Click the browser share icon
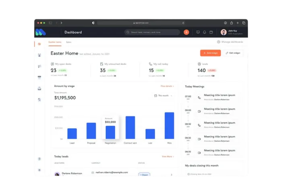The width and height of the screenshot is (282, 185). click(231, 23)
